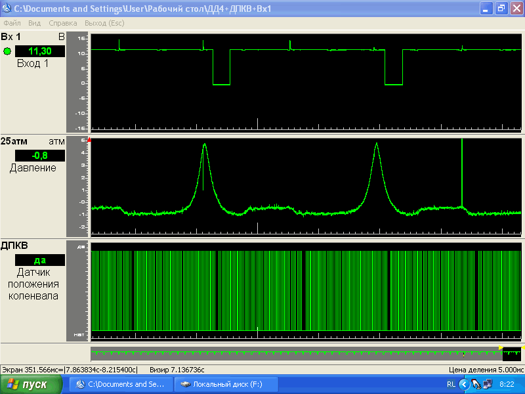Click the ДПКВ status field showing да

click(40, 260)
